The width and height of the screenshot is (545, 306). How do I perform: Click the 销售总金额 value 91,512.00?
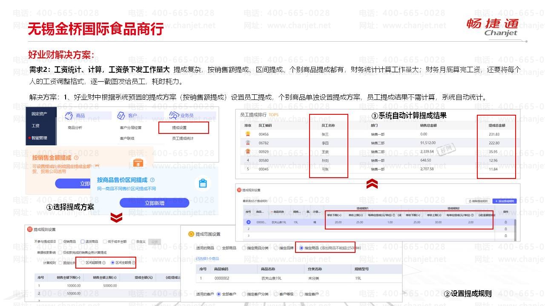(x=427, y=143)
